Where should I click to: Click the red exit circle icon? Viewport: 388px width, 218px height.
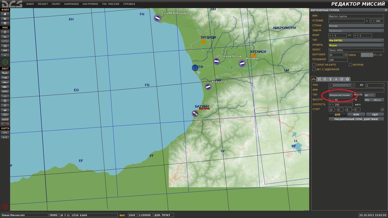(x=5, y=206)
